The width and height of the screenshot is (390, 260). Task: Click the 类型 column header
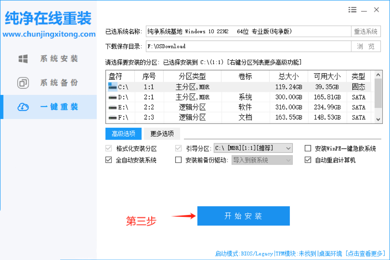click(358, 76)
